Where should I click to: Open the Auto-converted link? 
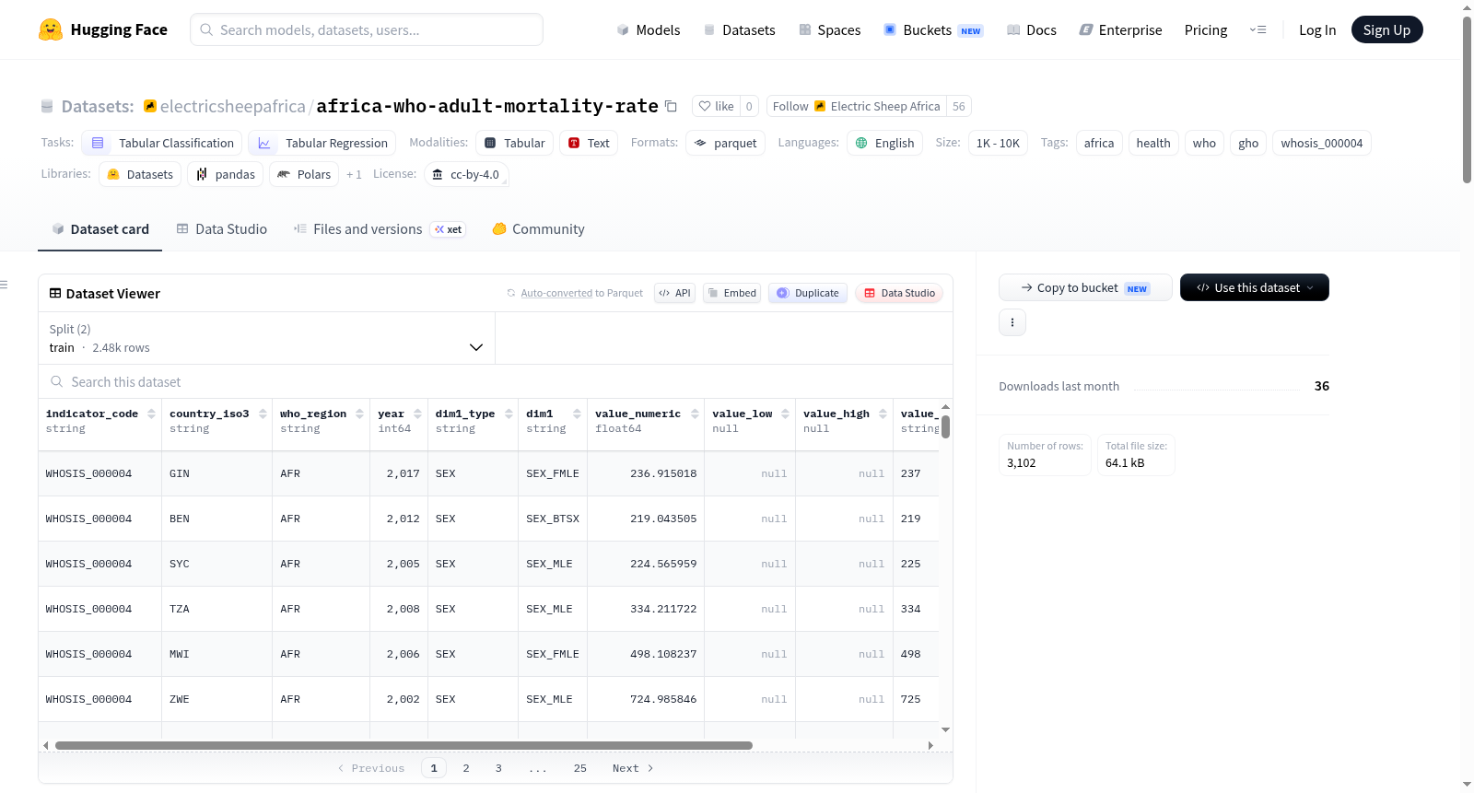(x=556, y=293)
